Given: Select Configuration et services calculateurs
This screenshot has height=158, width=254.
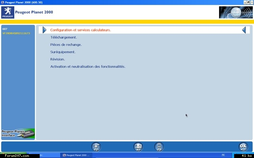Looking at the screenshot, I should coord(81,30).
